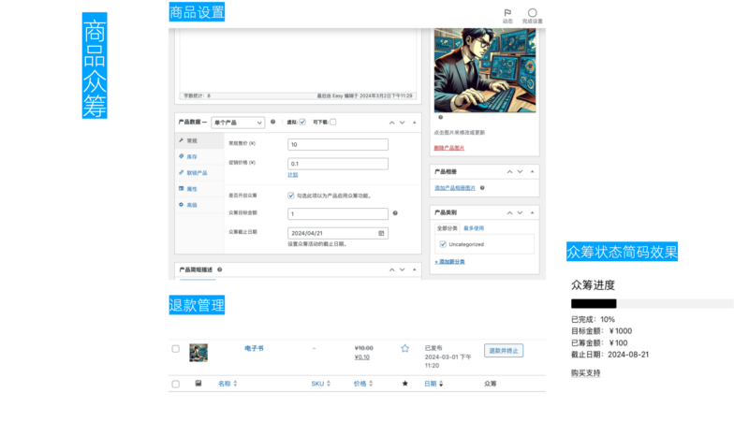Viewport: 749px width, 422px height.
Task: Click the 计划 schedule link
Action: (x=293, y=175)
